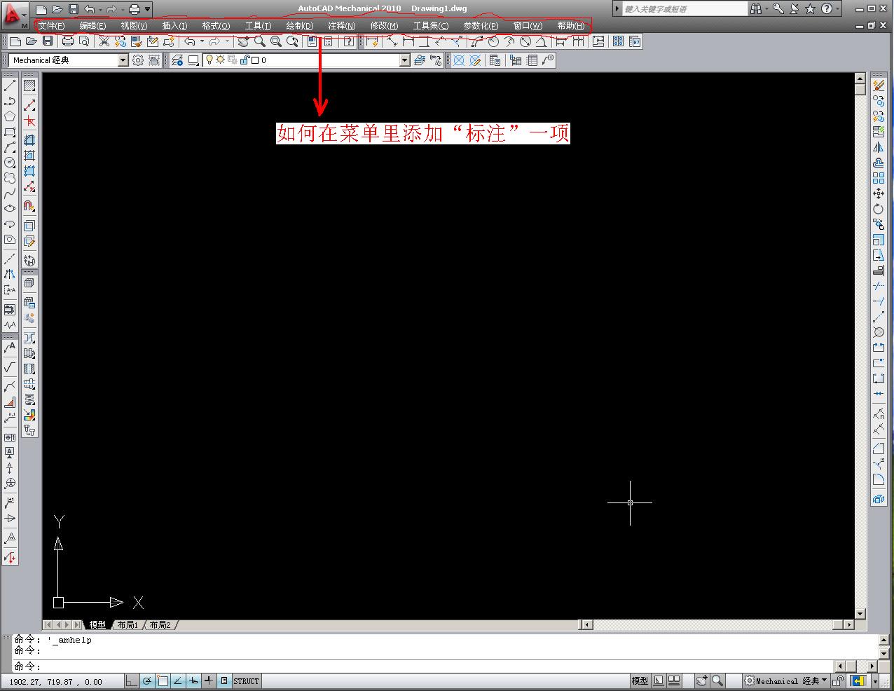894x691 pixels.
Task: Click the Surface Texture checkmark symbol tool
Action: [x=10, y=367]
